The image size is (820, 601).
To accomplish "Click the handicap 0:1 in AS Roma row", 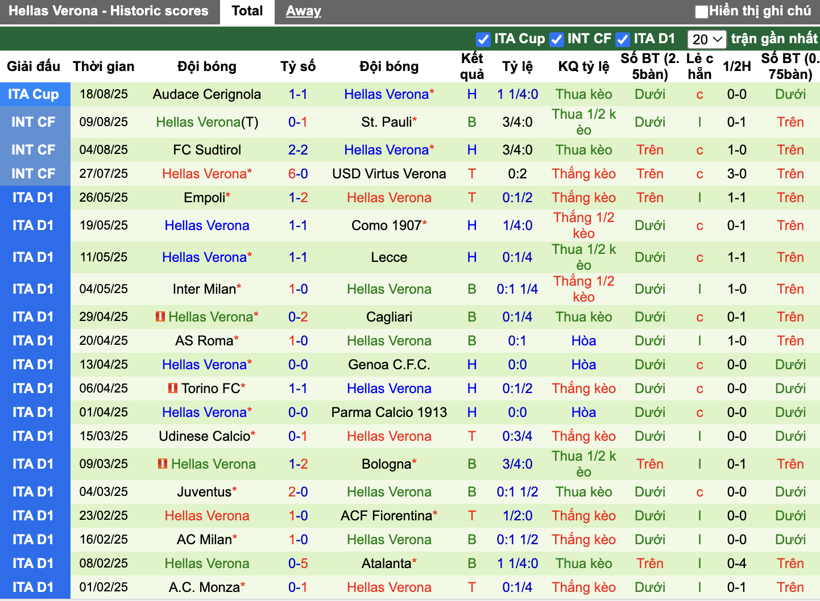I will (x=517, y=341).
